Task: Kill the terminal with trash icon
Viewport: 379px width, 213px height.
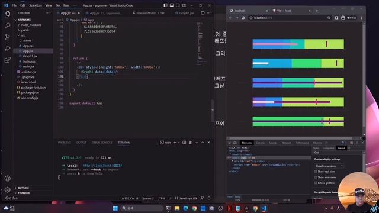Action: (x=190, y=143)
